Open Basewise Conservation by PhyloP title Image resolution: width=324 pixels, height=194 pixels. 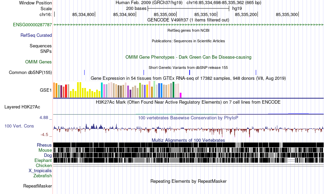pos(188,118)
